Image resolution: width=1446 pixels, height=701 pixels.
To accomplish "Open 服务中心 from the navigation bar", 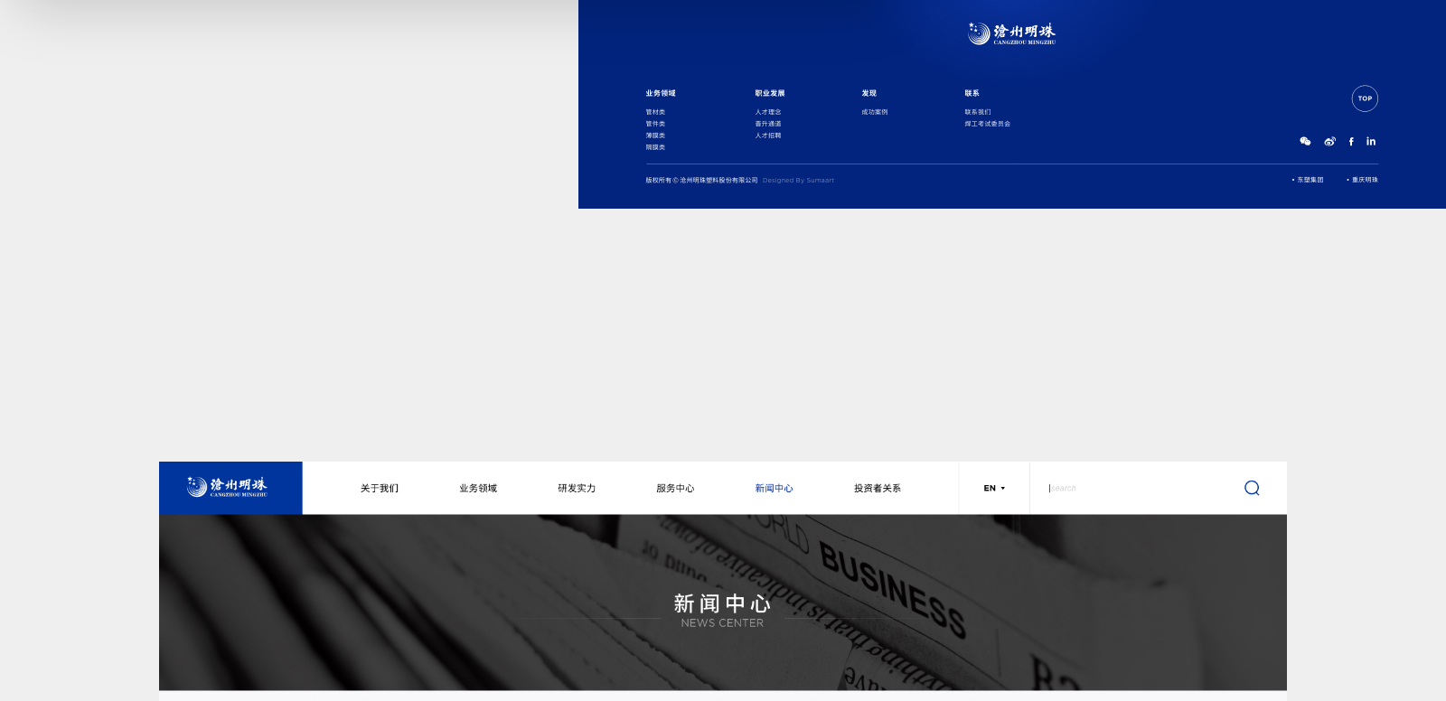I will point(675,489).
